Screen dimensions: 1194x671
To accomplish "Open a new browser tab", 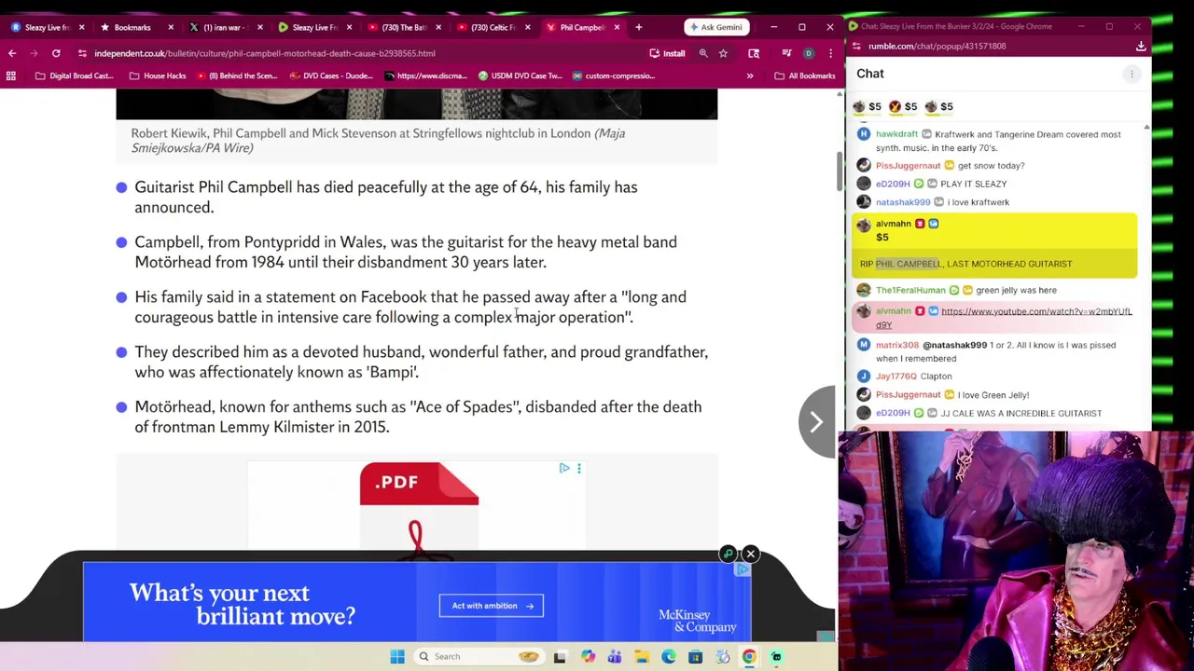I will point(638,27).
